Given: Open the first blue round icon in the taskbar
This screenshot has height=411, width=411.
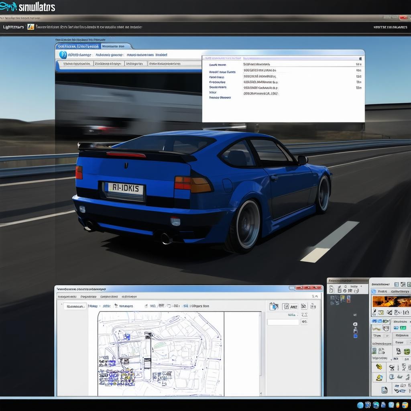Looking at the screenshot, I should (360, 405).
